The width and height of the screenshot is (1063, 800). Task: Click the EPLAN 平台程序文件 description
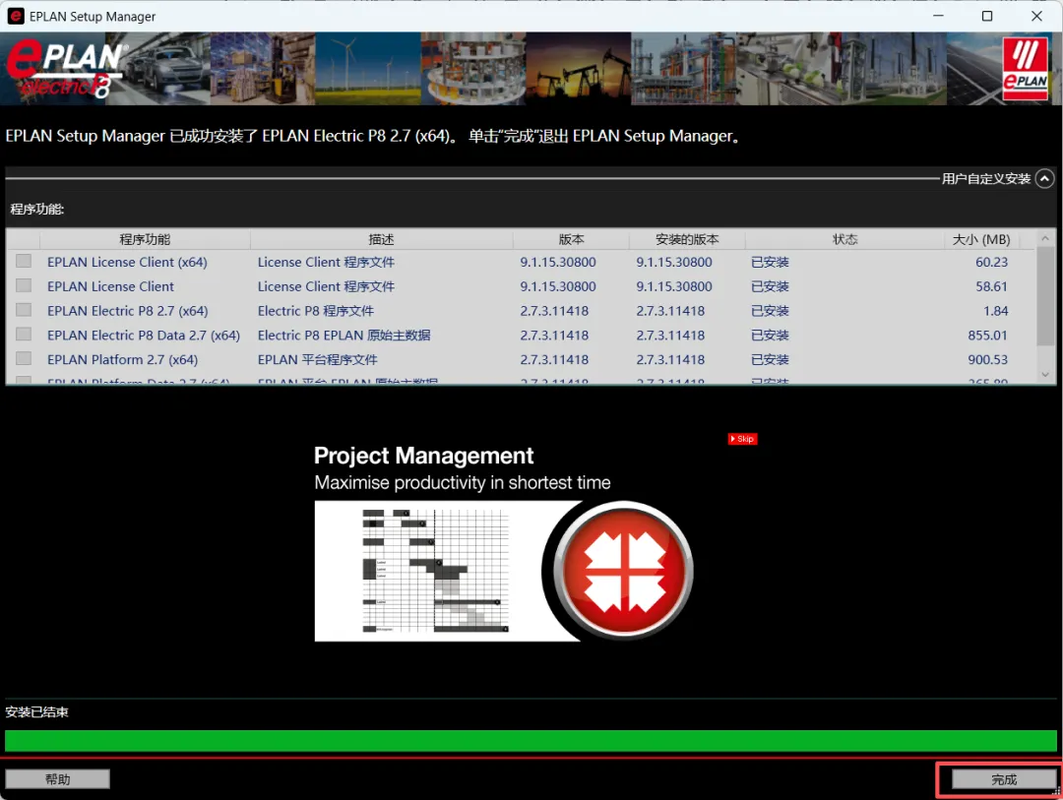pyautogui.click(x=317, y=359)
